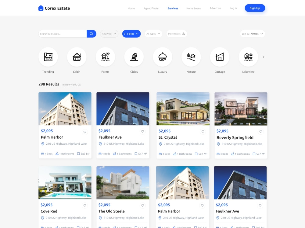This screenshot has width=305, height=228.
Task: Select the Nature category icon
Action: (191, 57)
